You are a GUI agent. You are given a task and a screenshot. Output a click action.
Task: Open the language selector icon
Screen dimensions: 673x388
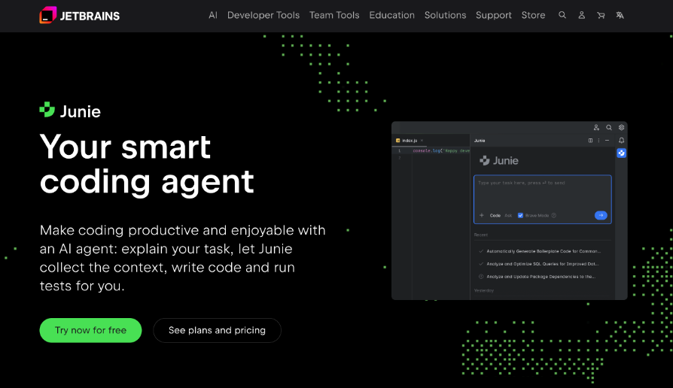click(620, 15)
